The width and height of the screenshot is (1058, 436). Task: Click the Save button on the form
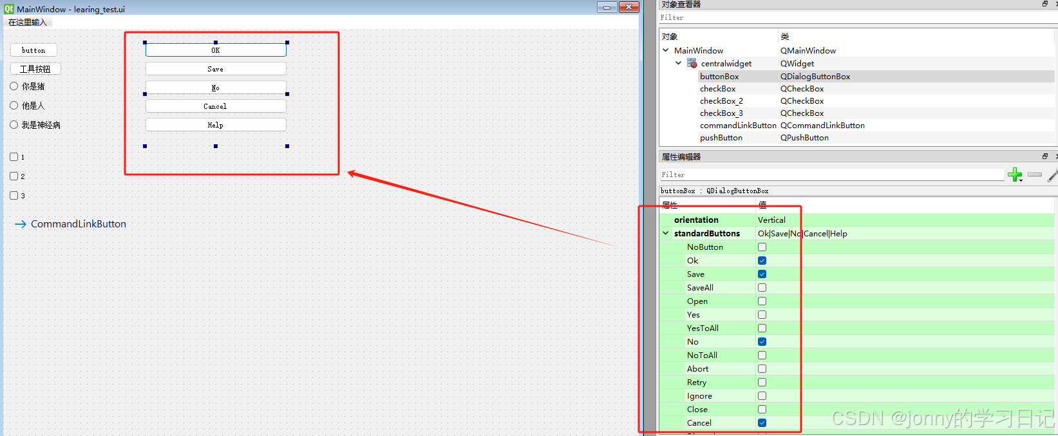click(216, 68)
